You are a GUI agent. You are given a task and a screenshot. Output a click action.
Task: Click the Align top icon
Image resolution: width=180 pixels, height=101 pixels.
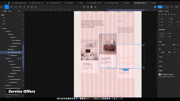tap(169, 14)
